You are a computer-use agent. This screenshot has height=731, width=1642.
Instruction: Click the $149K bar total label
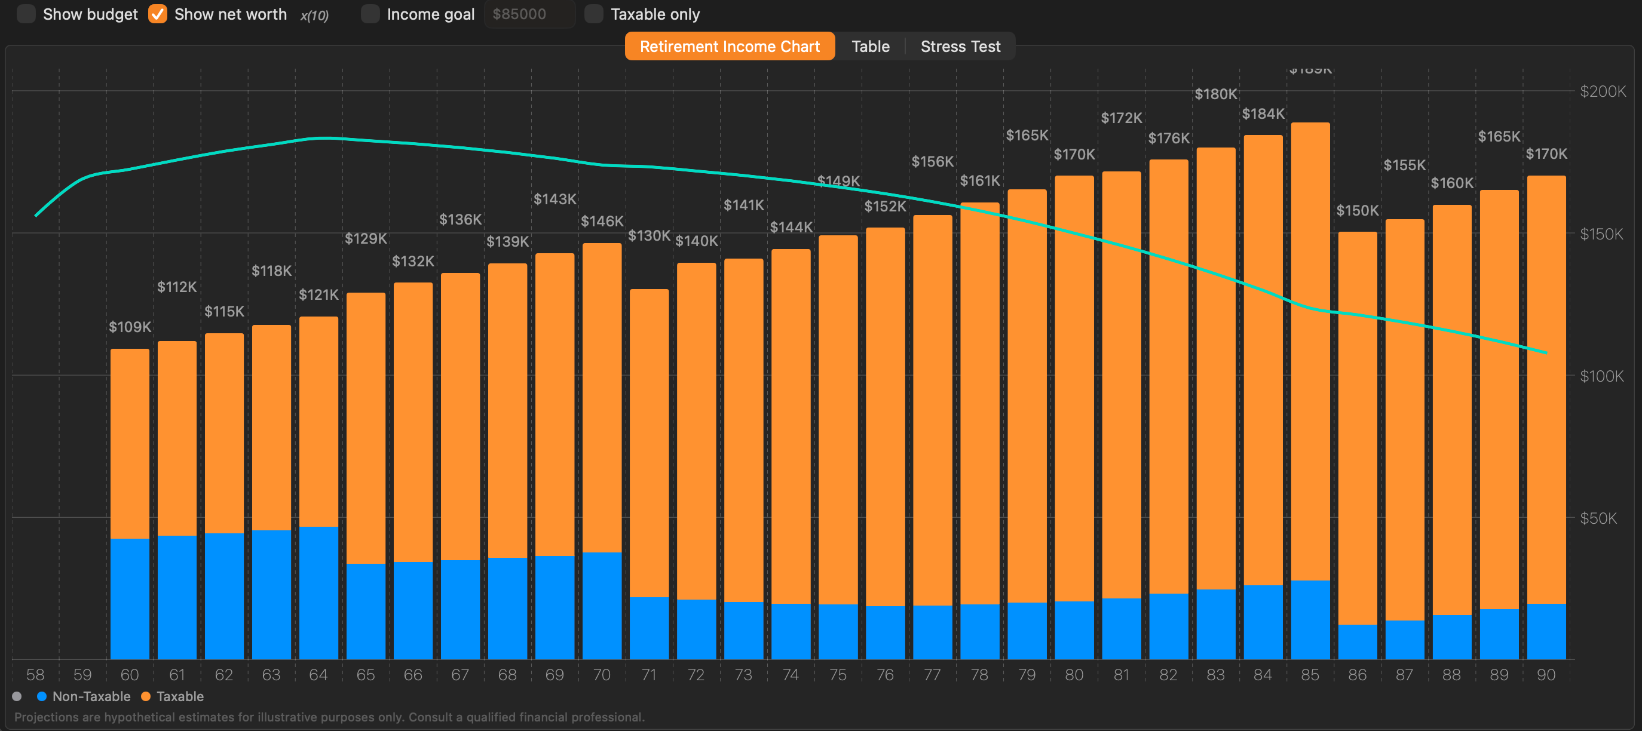(x=838, y=181)
